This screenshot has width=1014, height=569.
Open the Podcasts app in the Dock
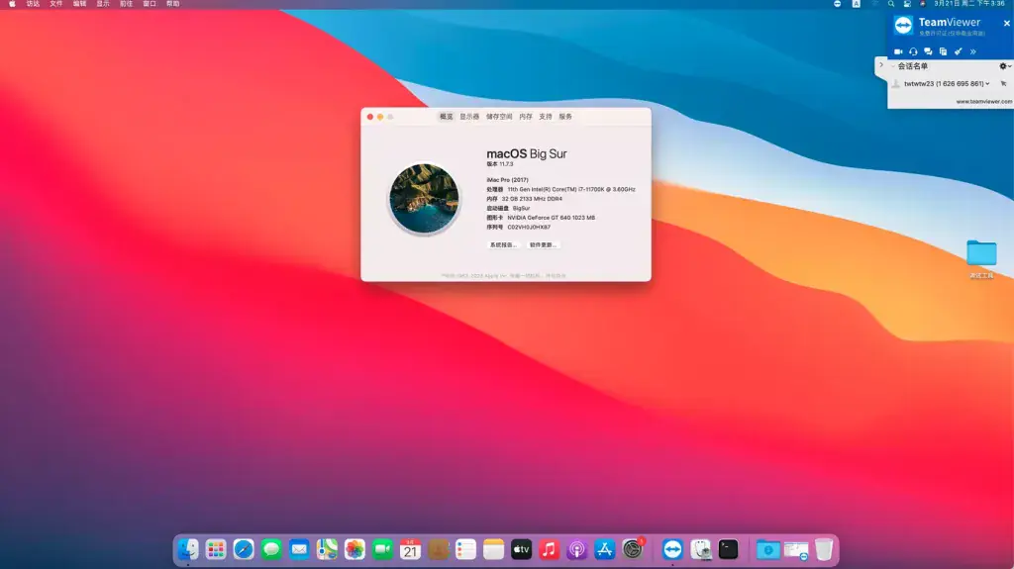click(577, 549)
